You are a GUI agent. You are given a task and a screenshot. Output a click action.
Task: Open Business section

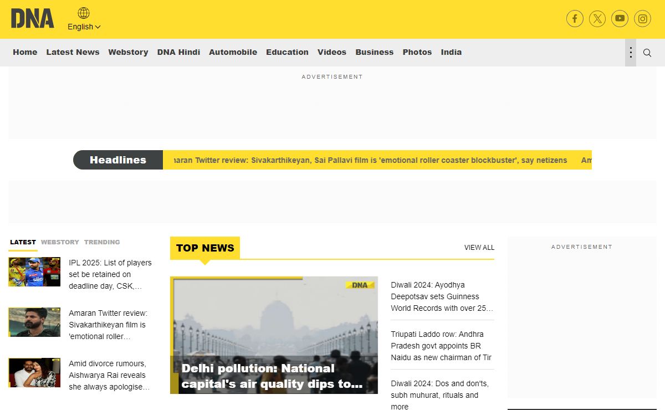374,52
